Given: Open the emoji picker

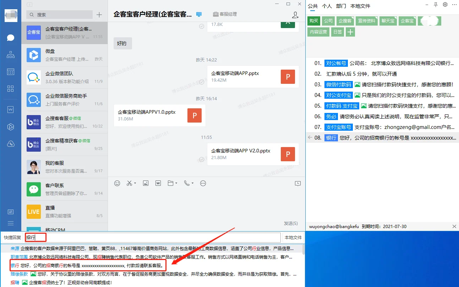Looking at the screenshot, I should point(117,183).
